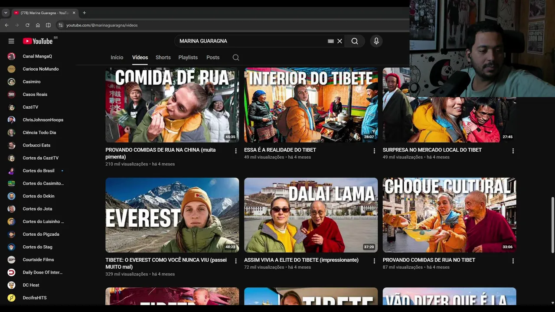Open the virtual keyboard in search box
Image resolution: width=555 pixels, height=312 pixels.
click(331, 41)
